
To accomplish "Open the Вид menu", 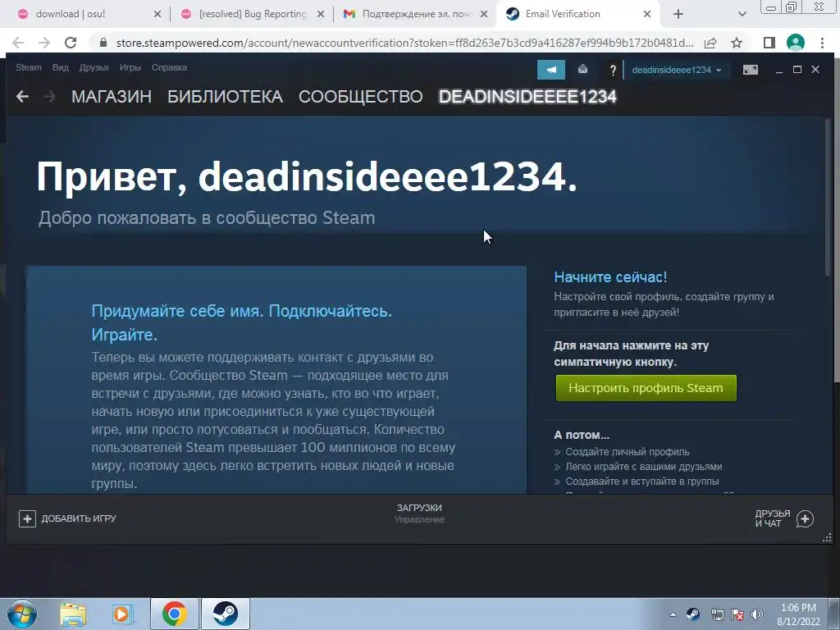I will [61, 67].
